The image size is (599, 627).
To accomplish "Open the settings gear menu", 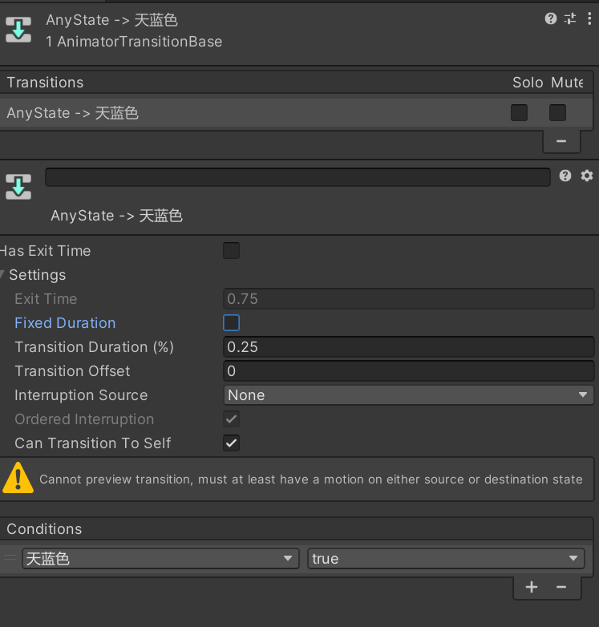I will [586, 176].
